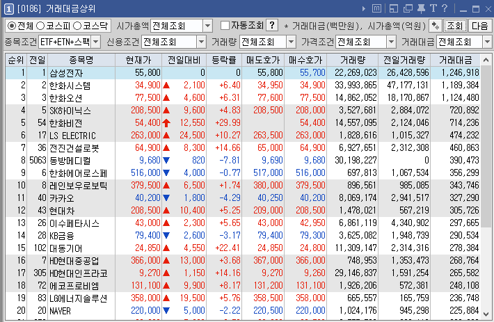The image size is (494, 322).
Task: Select the 한화오션 stock name
Action: pos(65,98)
